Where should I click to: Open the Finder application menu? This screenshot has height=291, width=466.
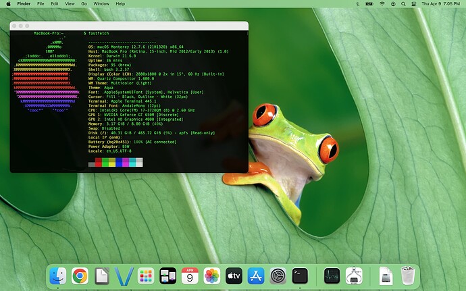(x=24, y=4)
